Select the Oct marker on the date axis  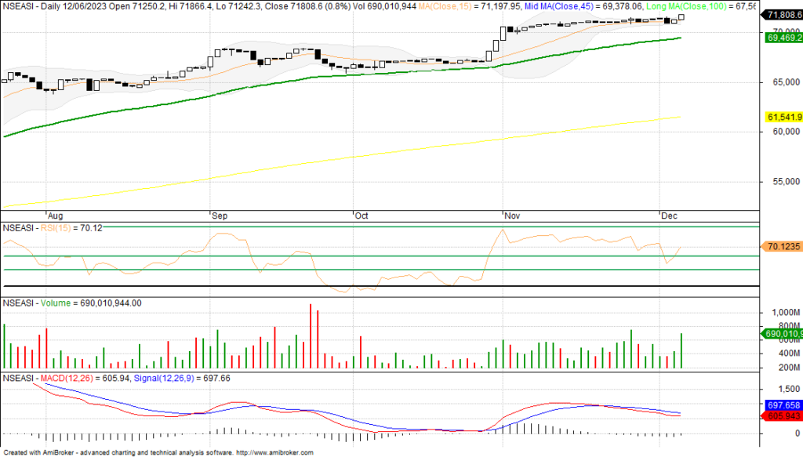click(x=362, y=214)
